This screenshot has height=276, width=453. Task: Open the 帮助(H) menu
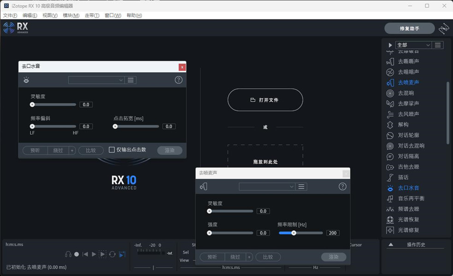pos(135,15)
